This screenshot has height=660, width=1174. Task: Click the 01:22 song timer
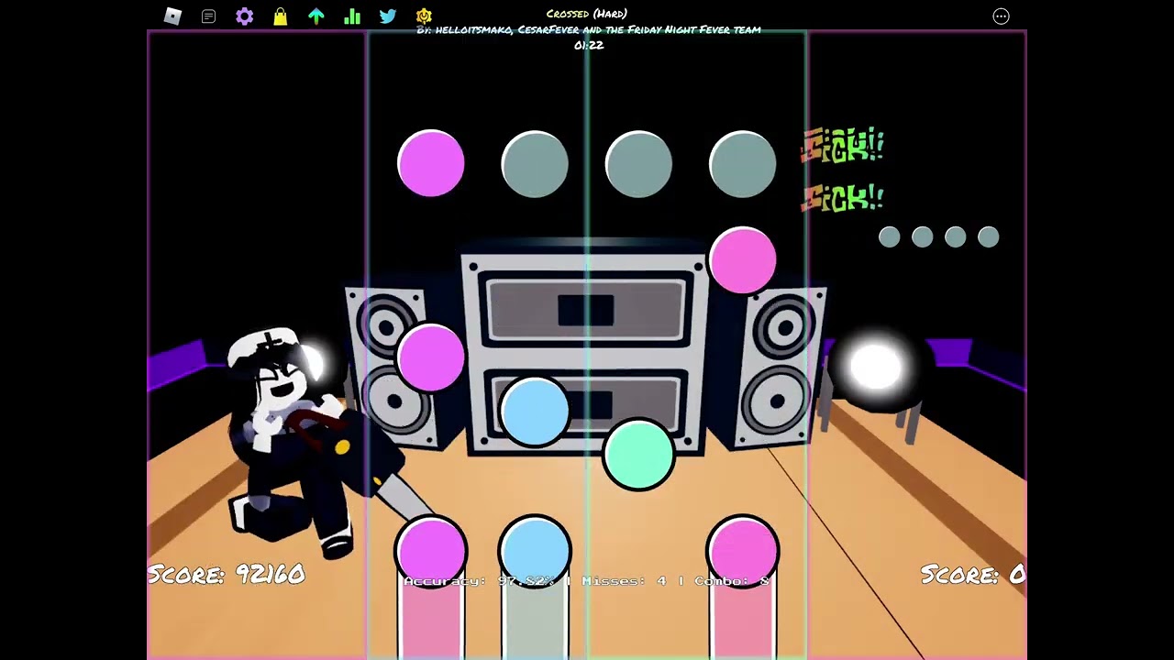click(x=589, y=44)
